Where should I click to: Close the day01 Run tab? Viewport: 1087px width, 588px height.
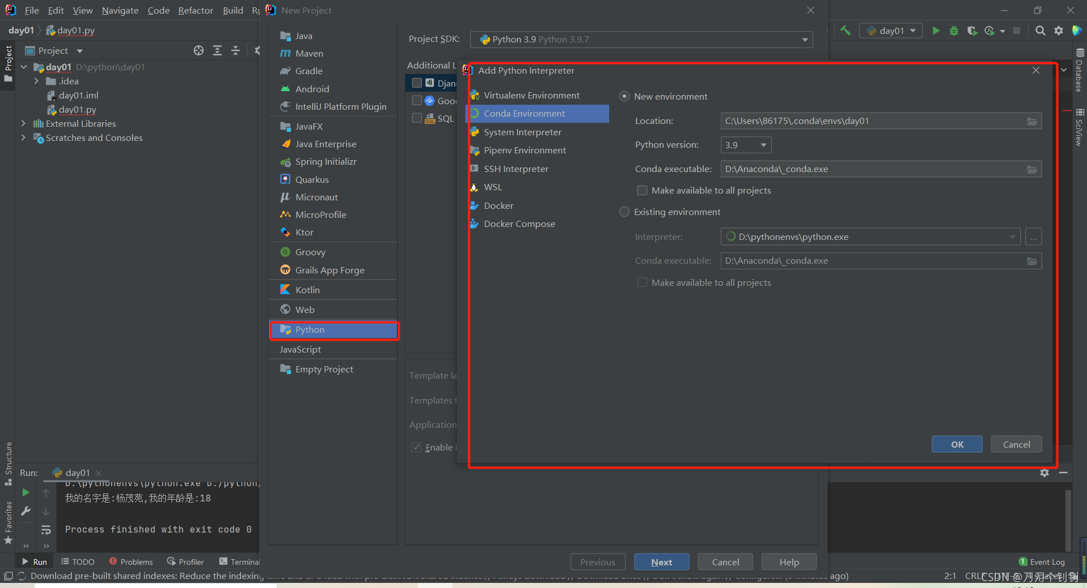point(99,473)
